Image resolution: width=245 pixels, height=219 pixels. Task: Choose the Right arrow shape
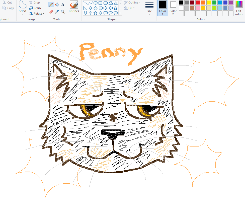pos(106,8)
